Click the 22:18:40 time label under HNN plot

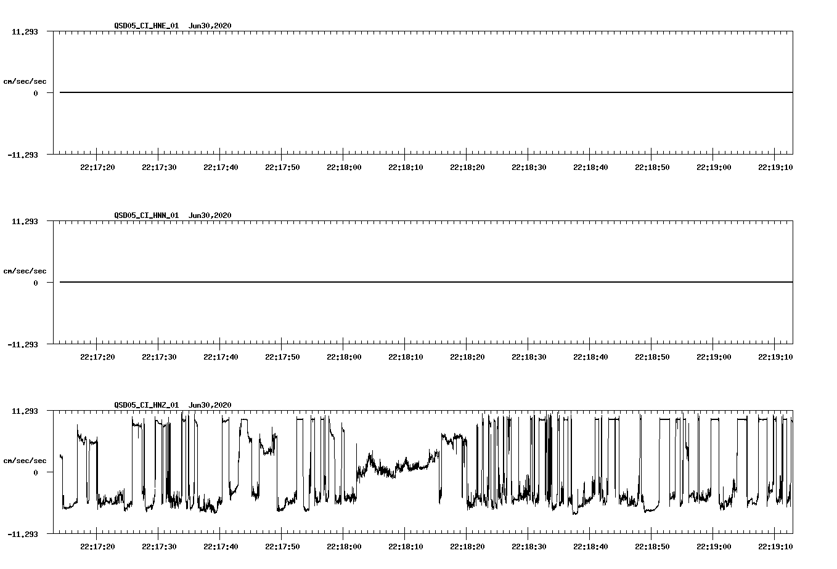590,357
